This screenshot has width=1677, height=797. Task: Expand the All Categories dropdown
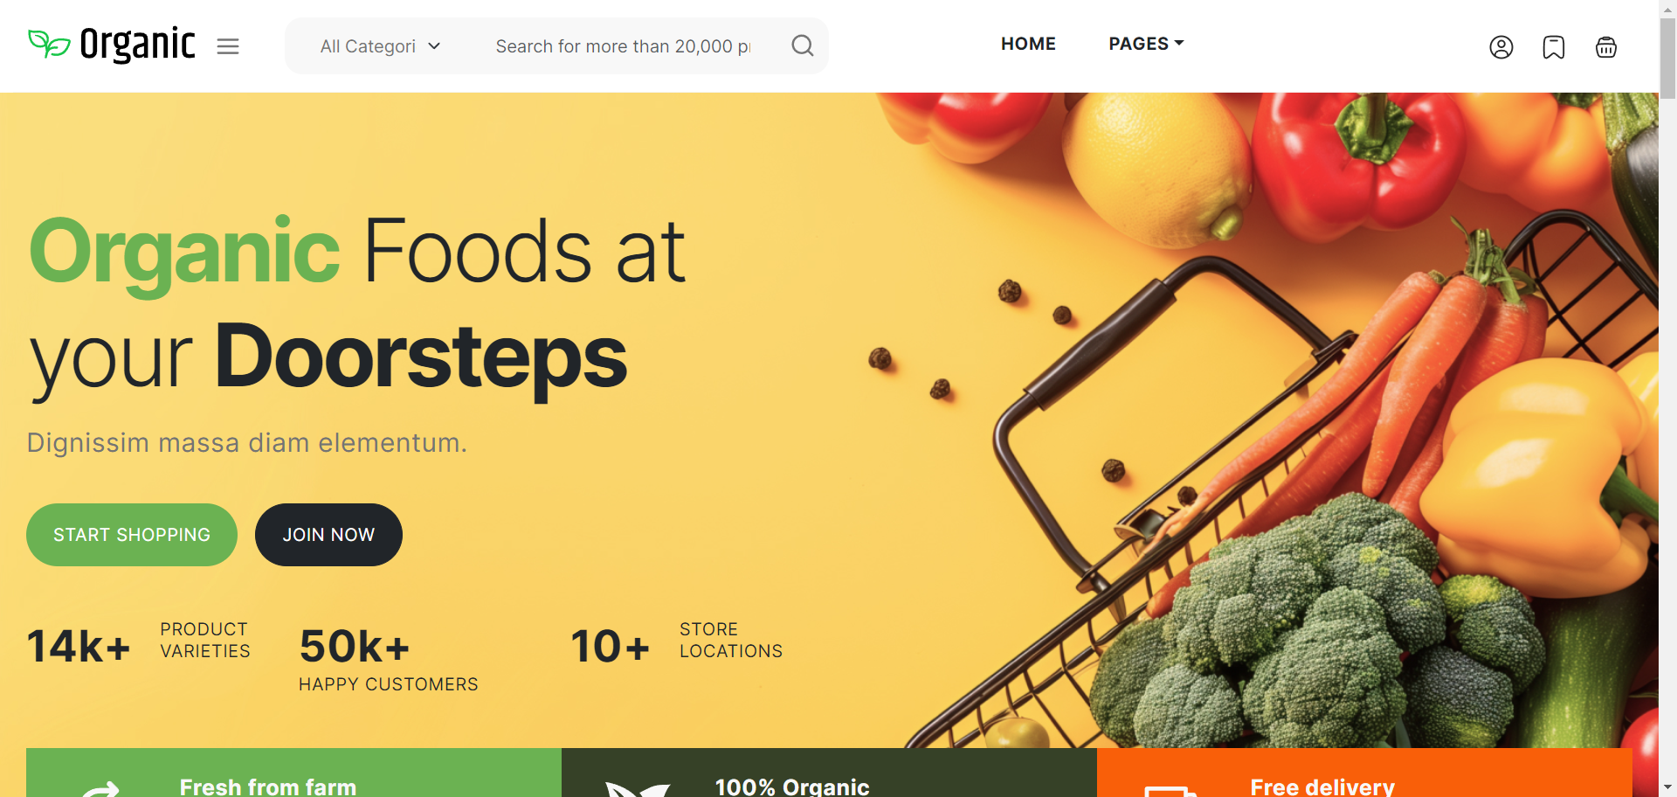(380, 46)
